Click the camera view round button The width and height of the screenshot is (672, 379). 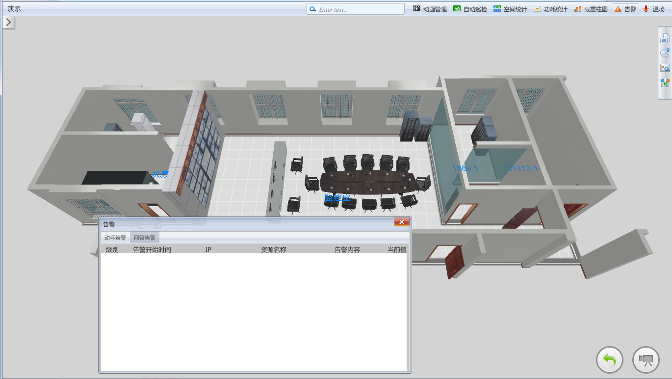[646, 360]
